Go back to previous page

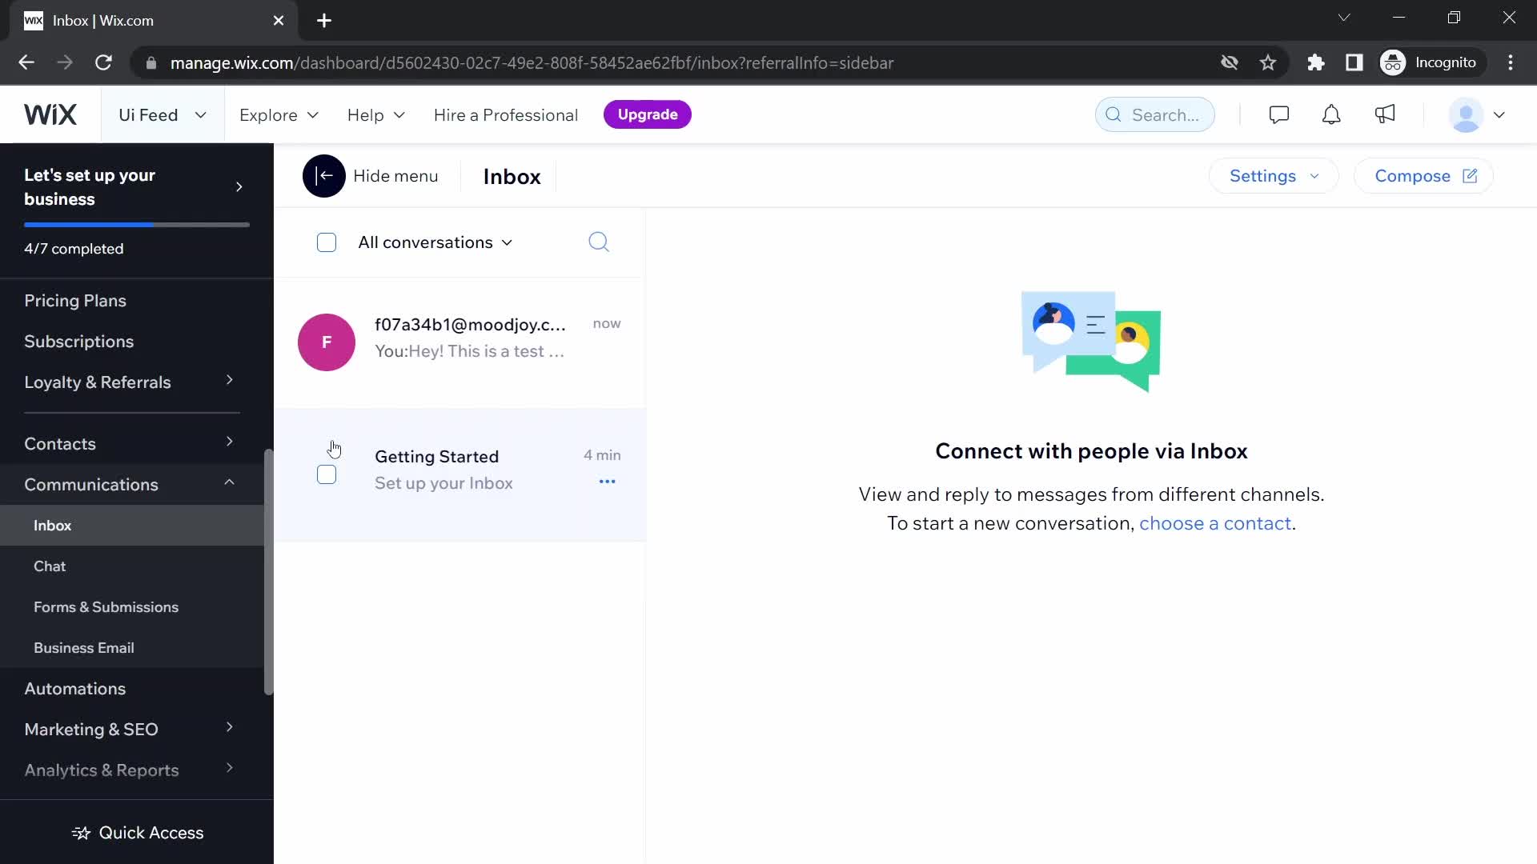pos(26,62)
